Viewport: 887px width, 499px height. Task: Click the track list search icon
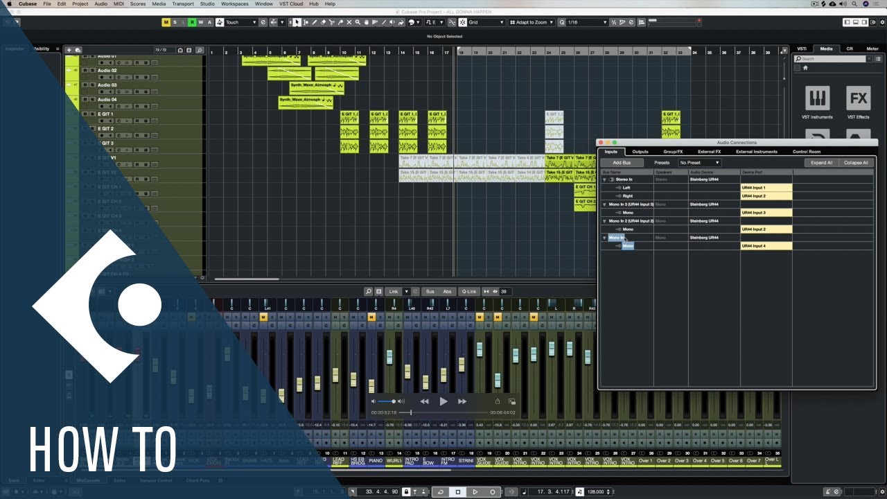pyautogui.click(x=200, y=50)
